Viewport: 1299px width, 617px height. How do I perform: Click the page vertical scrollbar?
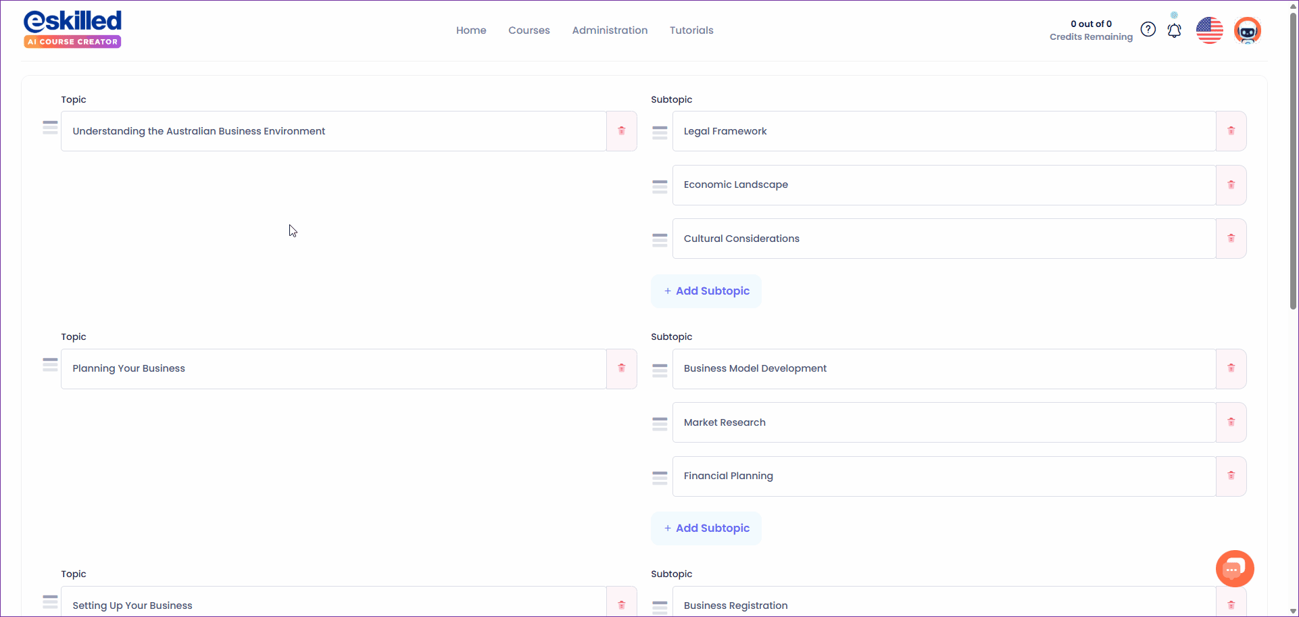pos(1293,162)
